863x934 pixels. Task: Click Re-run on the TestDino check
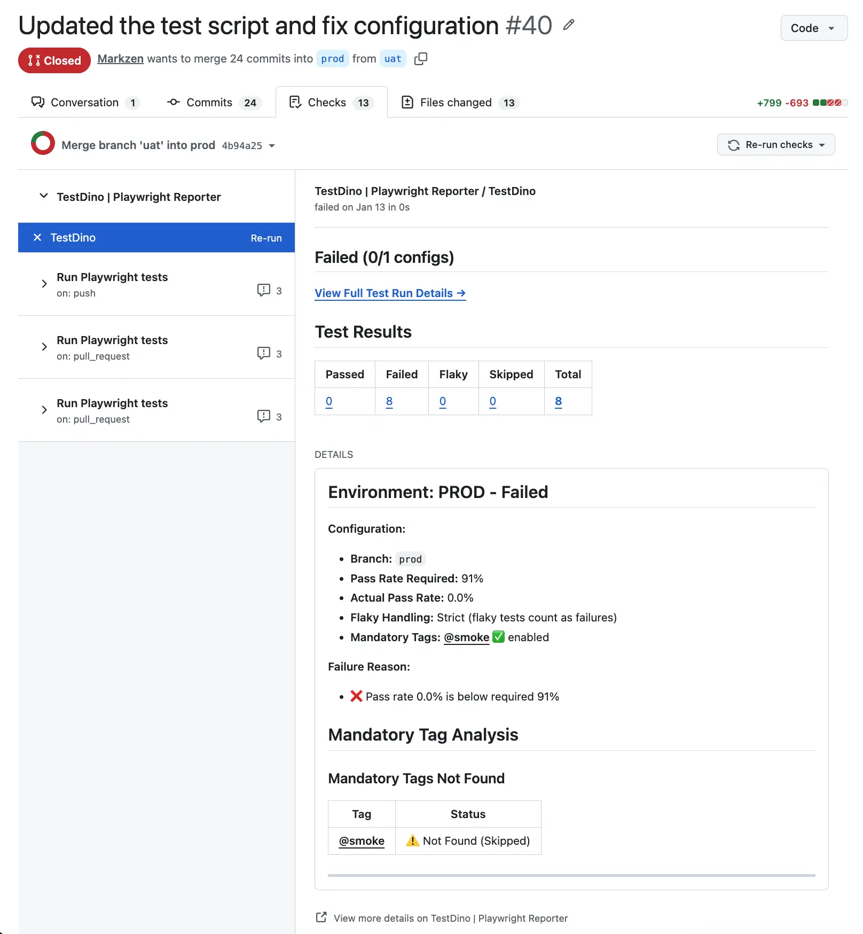[266, 238]
